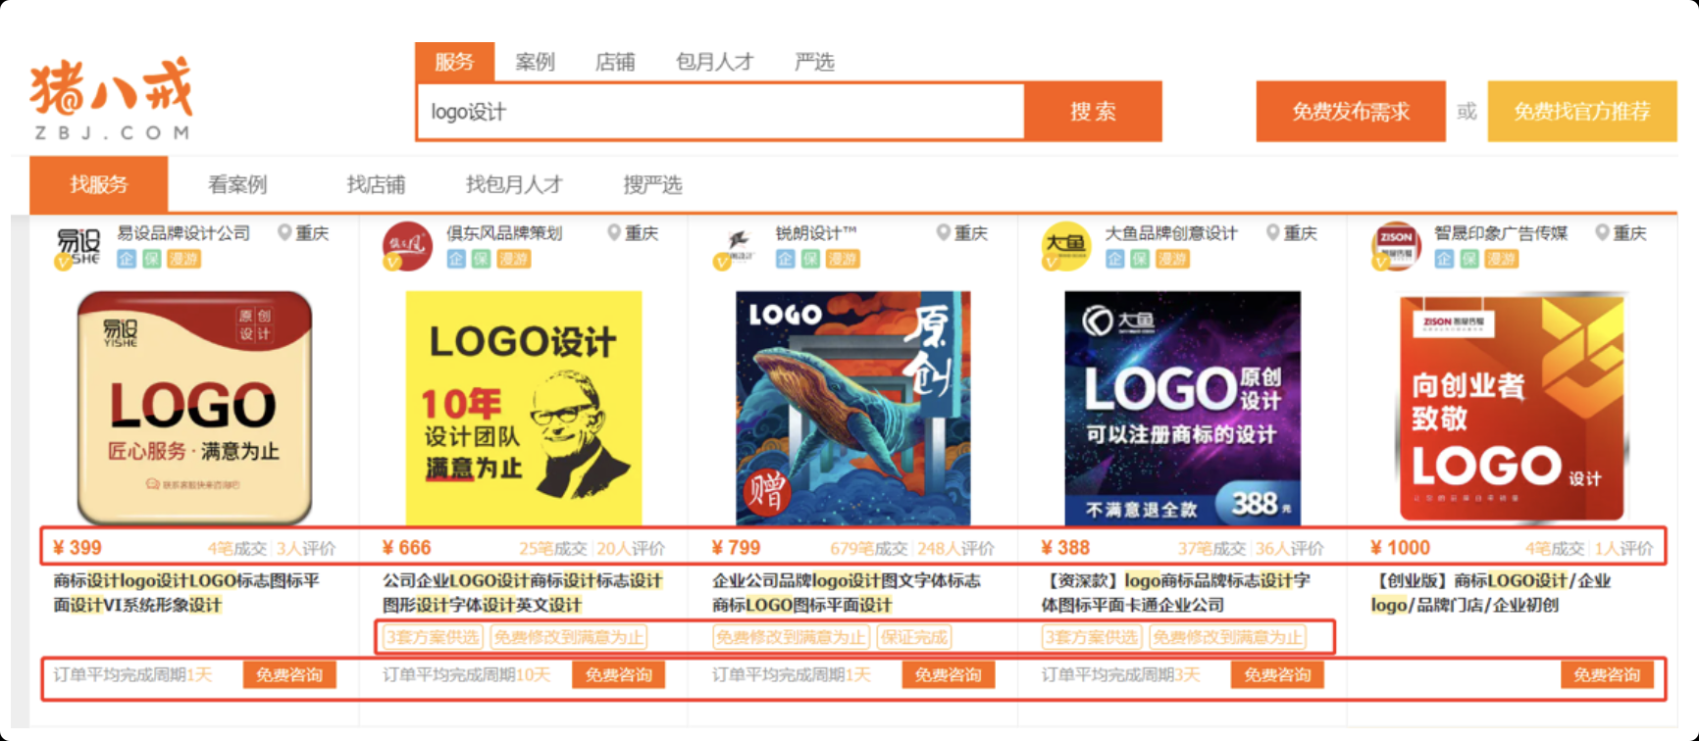Image resolution: width=1699 pixels, height=741 pixels.
Task: Click 免费咨询 for the ¥799 service
Action: coord(948,675)
